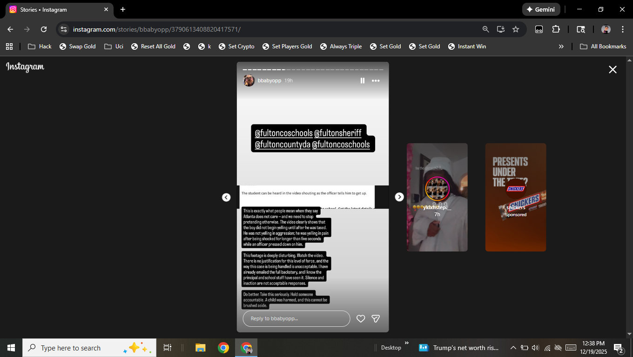Share the story using the paper plane icon

tap(376, 318)
